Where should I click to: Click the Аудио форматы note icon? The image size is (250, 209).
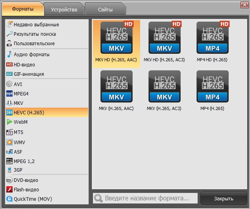(9, 54)
